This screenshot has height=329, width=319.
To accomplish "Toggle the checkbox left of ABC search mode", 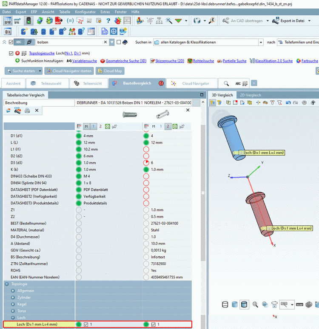I will click(x=11, y=42).
